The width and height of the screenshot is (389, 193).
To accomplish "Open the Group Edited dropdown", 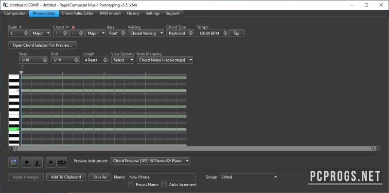I will click(249, 177).
